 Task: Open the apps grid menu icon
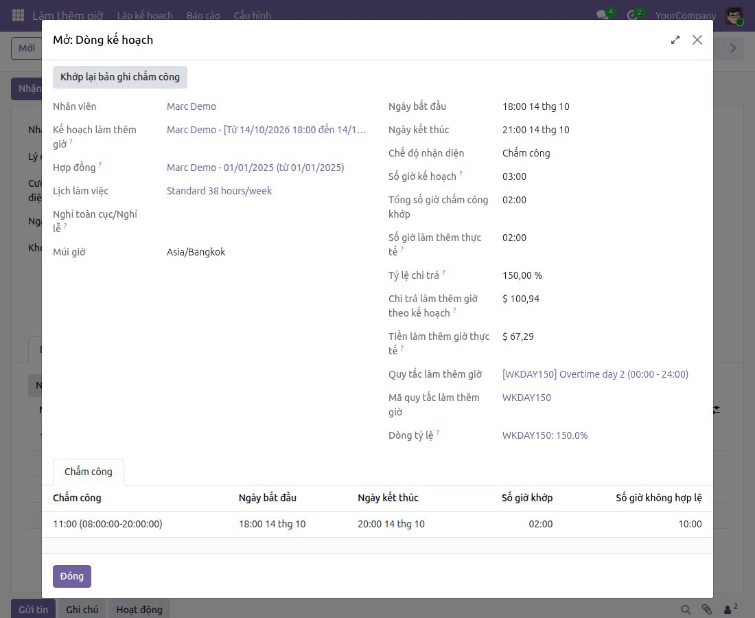coord(18,15)
